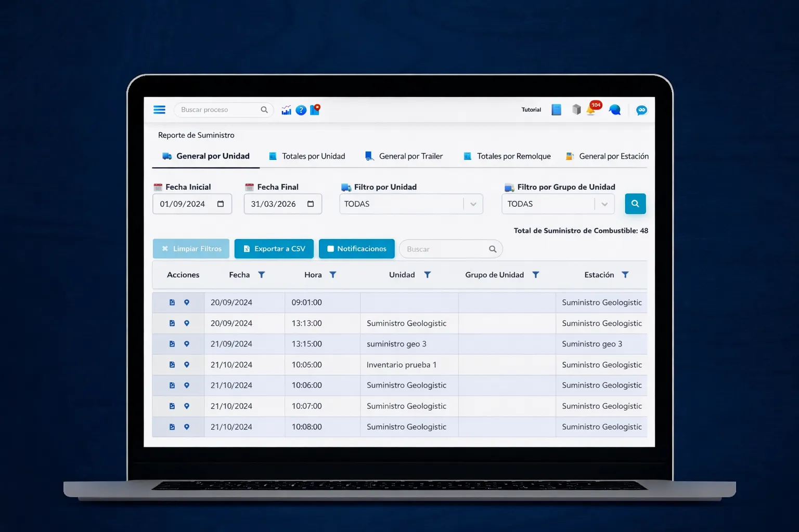Open the notifications bell with 104 badge
Image resolution: width=799 pixels, height=532 pixels.
pos(591,110)
